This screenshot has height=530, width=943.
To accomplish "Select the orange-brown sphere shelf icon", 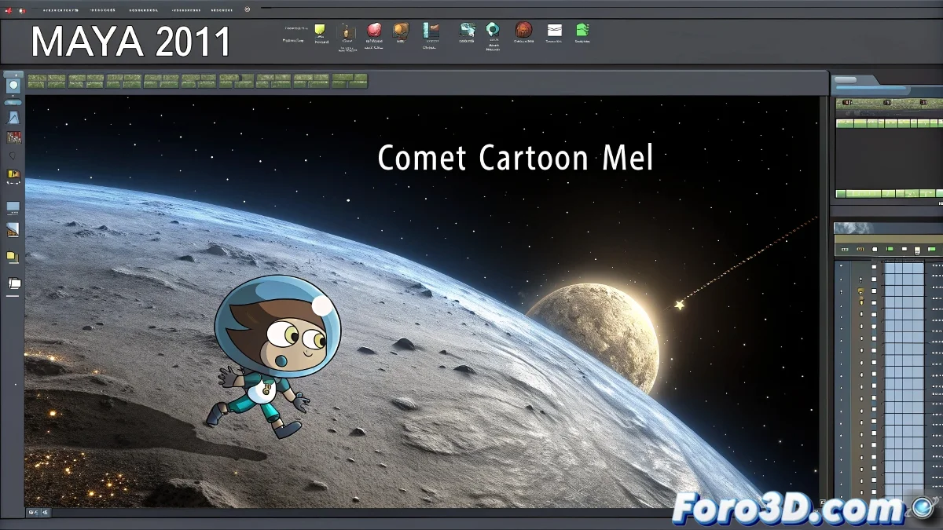I will tap(401, 31).
